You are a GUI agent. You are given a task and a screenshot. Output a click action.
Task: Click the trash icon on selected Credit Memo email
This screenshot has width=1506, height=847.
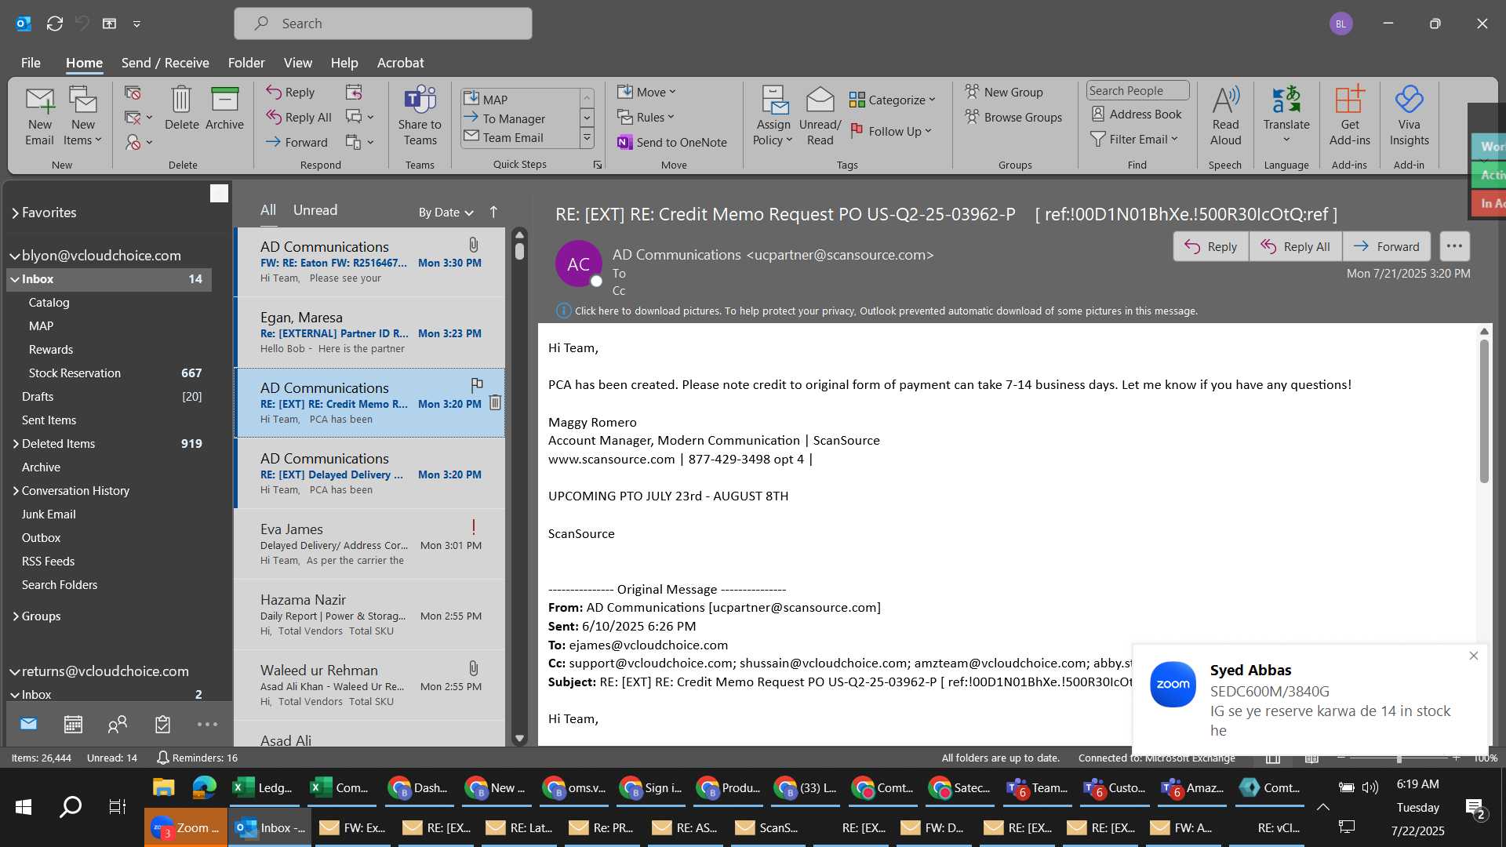[495, 402]
